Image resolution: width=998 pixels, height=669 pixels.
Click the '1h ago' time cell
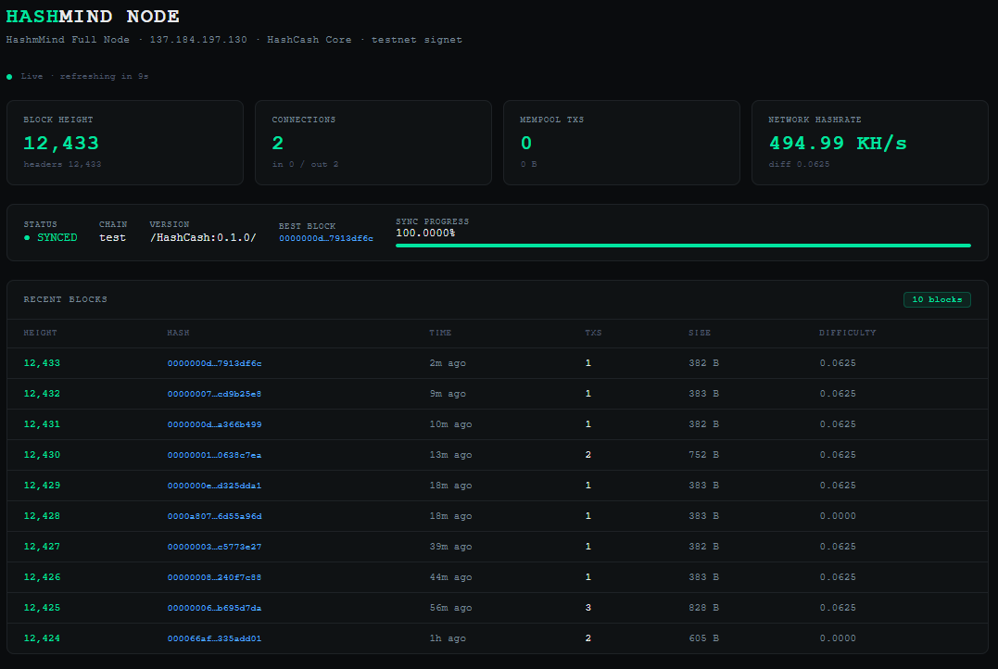(448, 638)
